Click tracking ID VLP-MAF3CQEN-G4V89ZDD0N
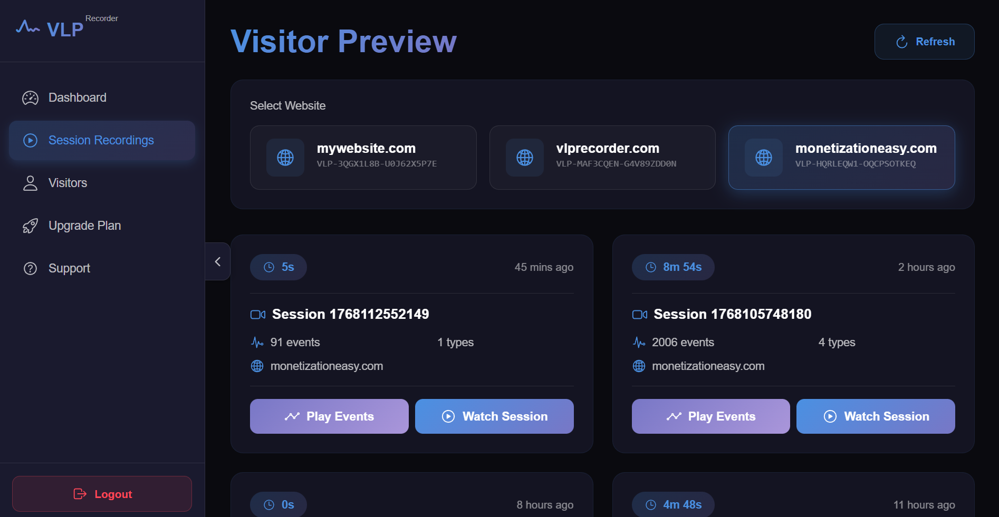The image size is (999, 517). tap(616, 164)
